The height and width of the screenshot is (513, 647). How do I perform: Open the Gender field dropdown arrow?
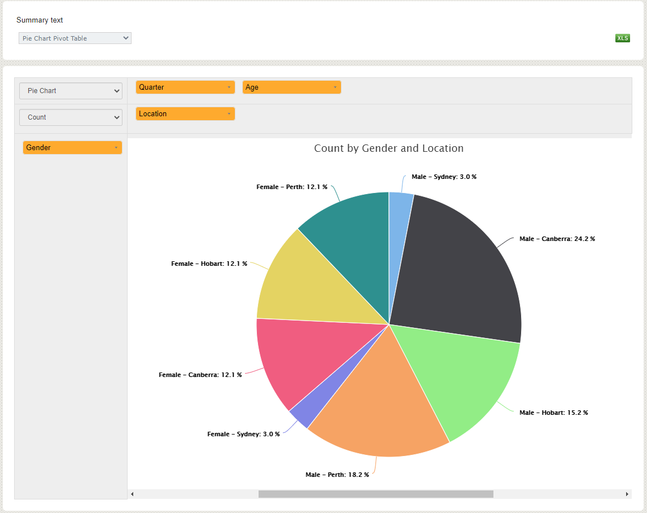pos(117,147)
